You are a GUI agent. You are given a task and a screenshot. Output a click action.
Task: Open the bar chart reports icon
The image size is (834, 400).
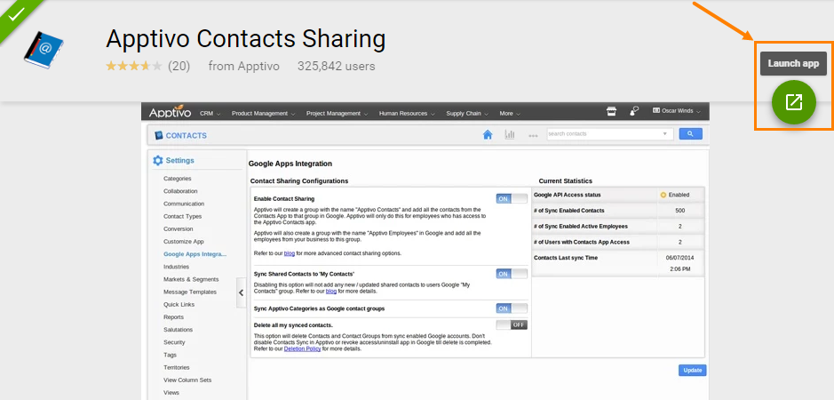click(x=510, y=135)
